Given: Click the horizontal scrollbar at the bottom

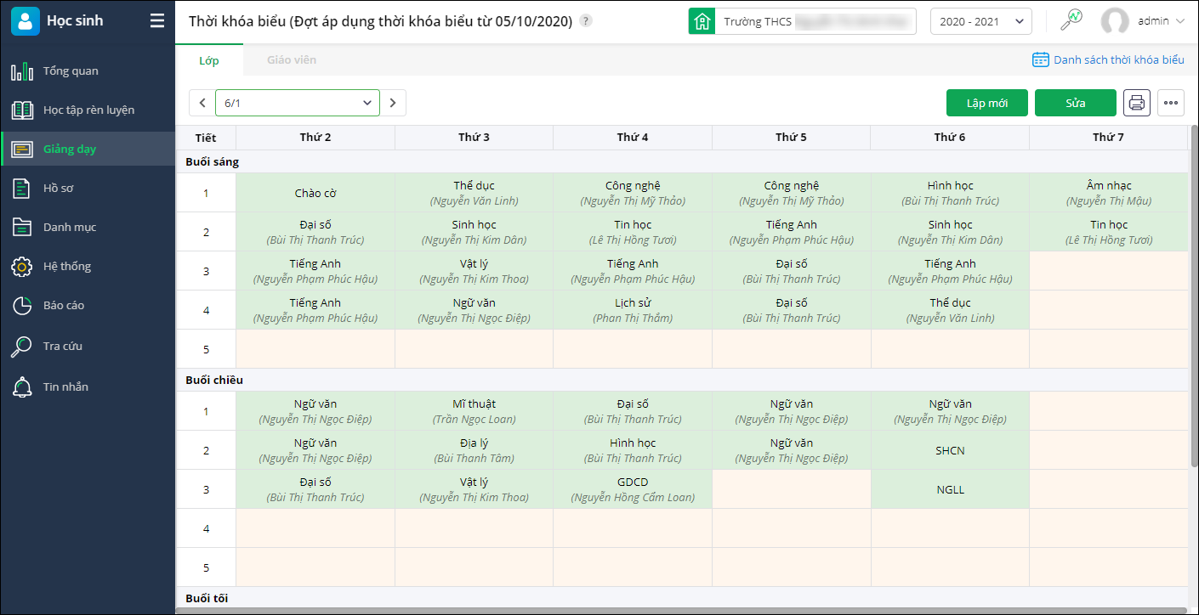Looking at the screenshot, I should [x=680, y=610].
